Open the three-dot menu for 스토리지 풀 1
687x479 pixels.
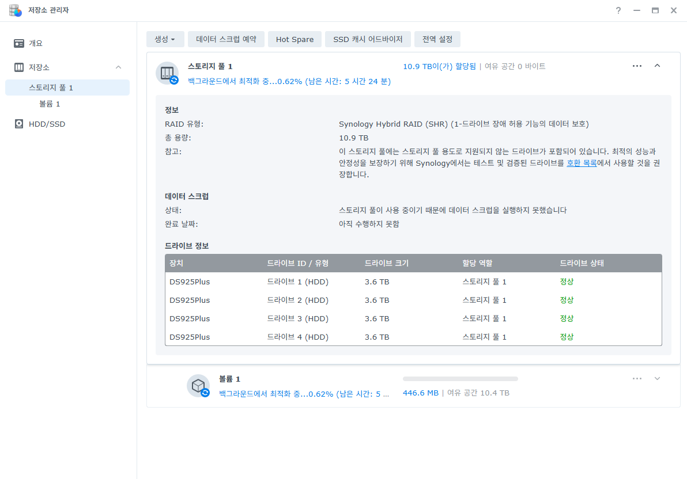pyautogui.click(x=637, y=66)
